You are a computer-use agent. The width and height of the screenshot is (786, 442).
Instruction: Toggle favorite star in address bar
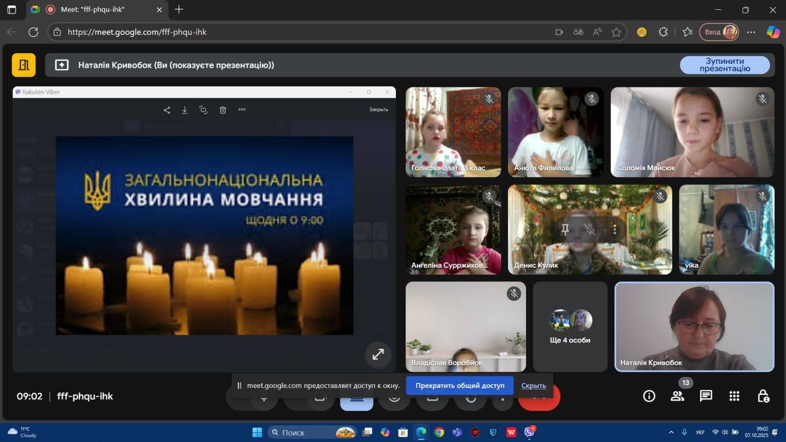[616, 32]
